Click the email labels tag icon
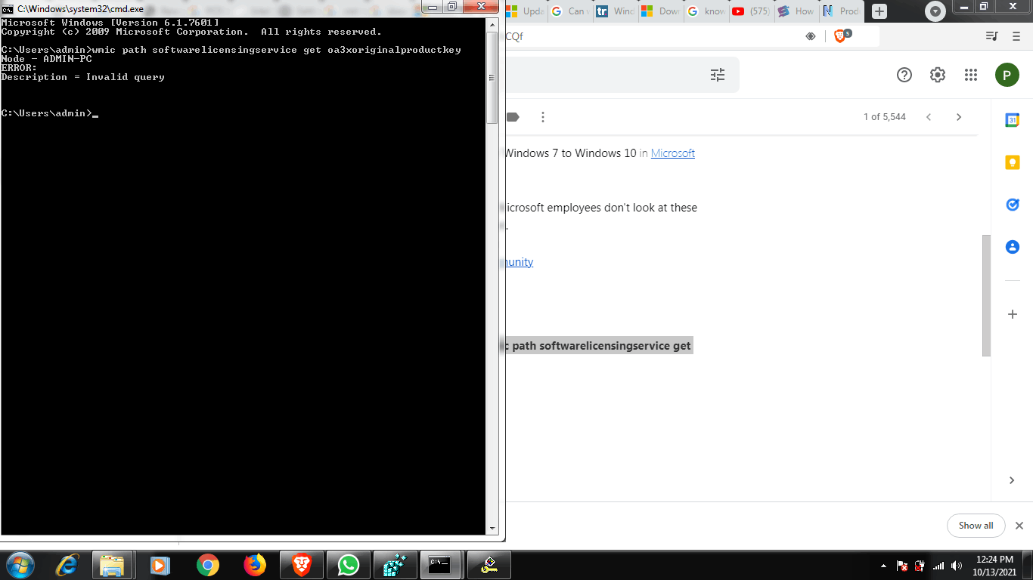 (x=513, y=117)
